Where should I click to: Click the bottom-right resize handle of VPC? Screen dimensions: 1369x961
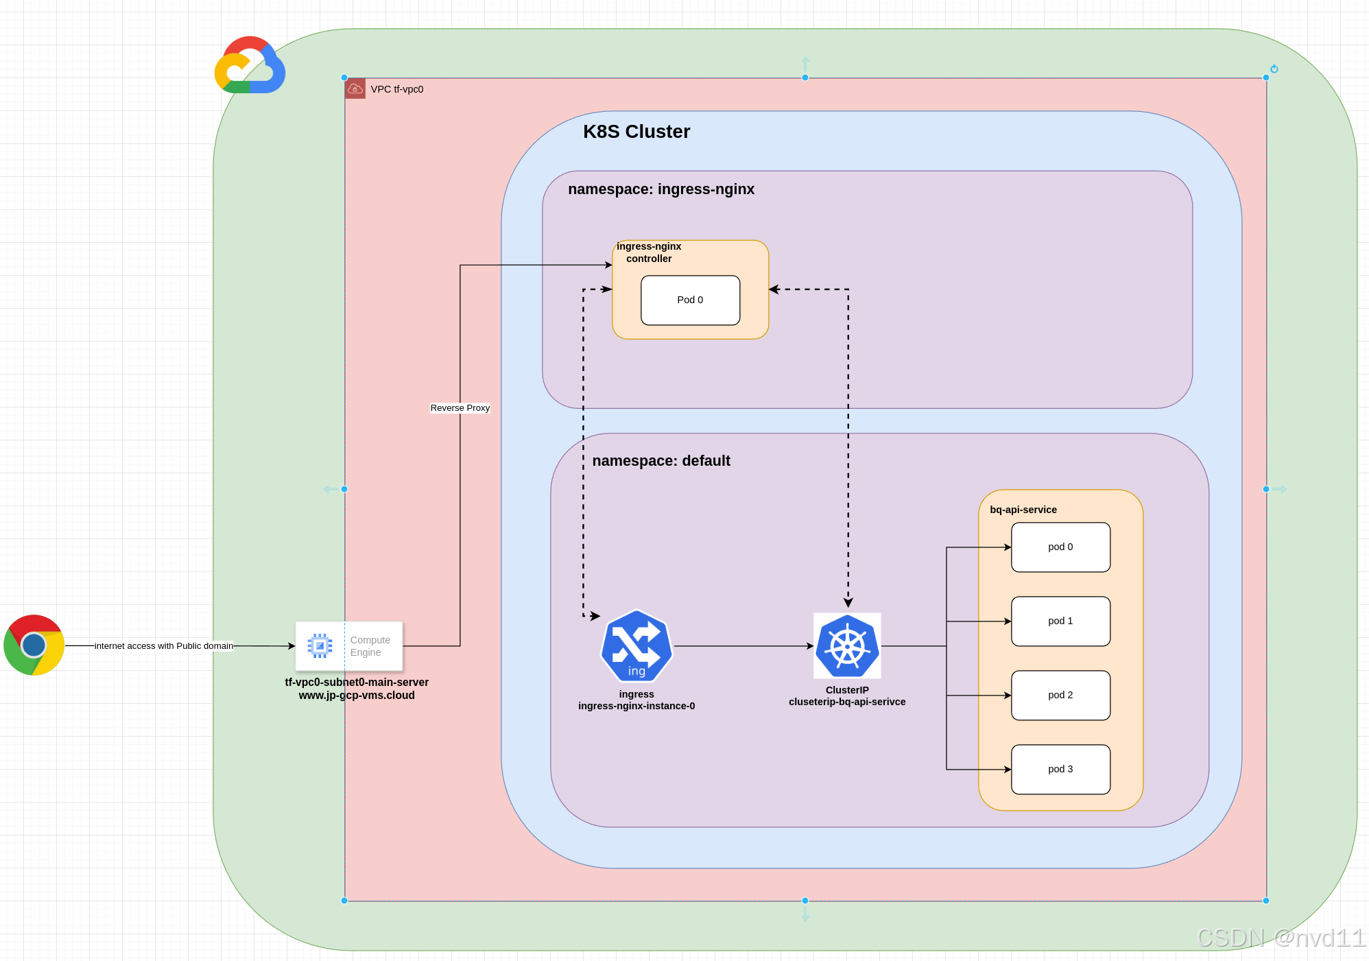(1266, 901)
